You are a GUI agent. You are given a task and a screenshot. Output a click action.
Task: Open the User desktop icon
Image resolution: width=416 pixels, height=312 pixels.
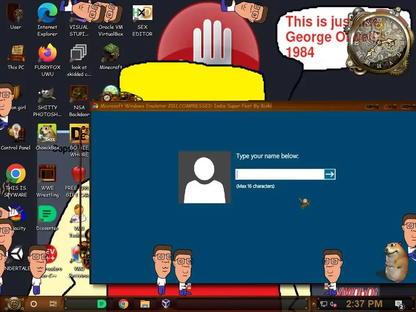[x=16, y=16]
